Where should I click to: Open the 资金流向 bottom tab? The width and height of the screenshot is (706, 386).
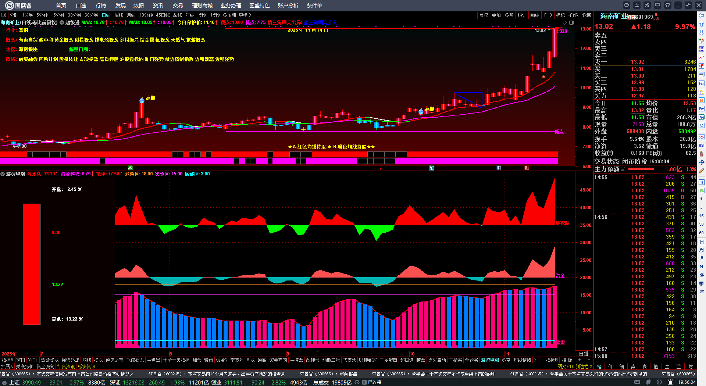pyautogui.click(x=45, y=367)
